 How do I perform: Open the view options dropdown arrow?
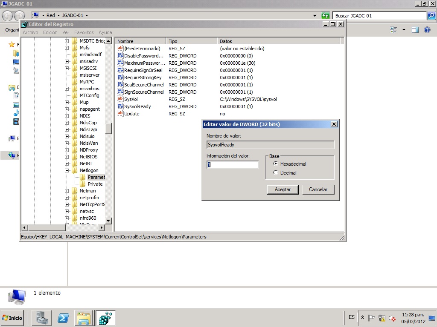pos(404,30)
